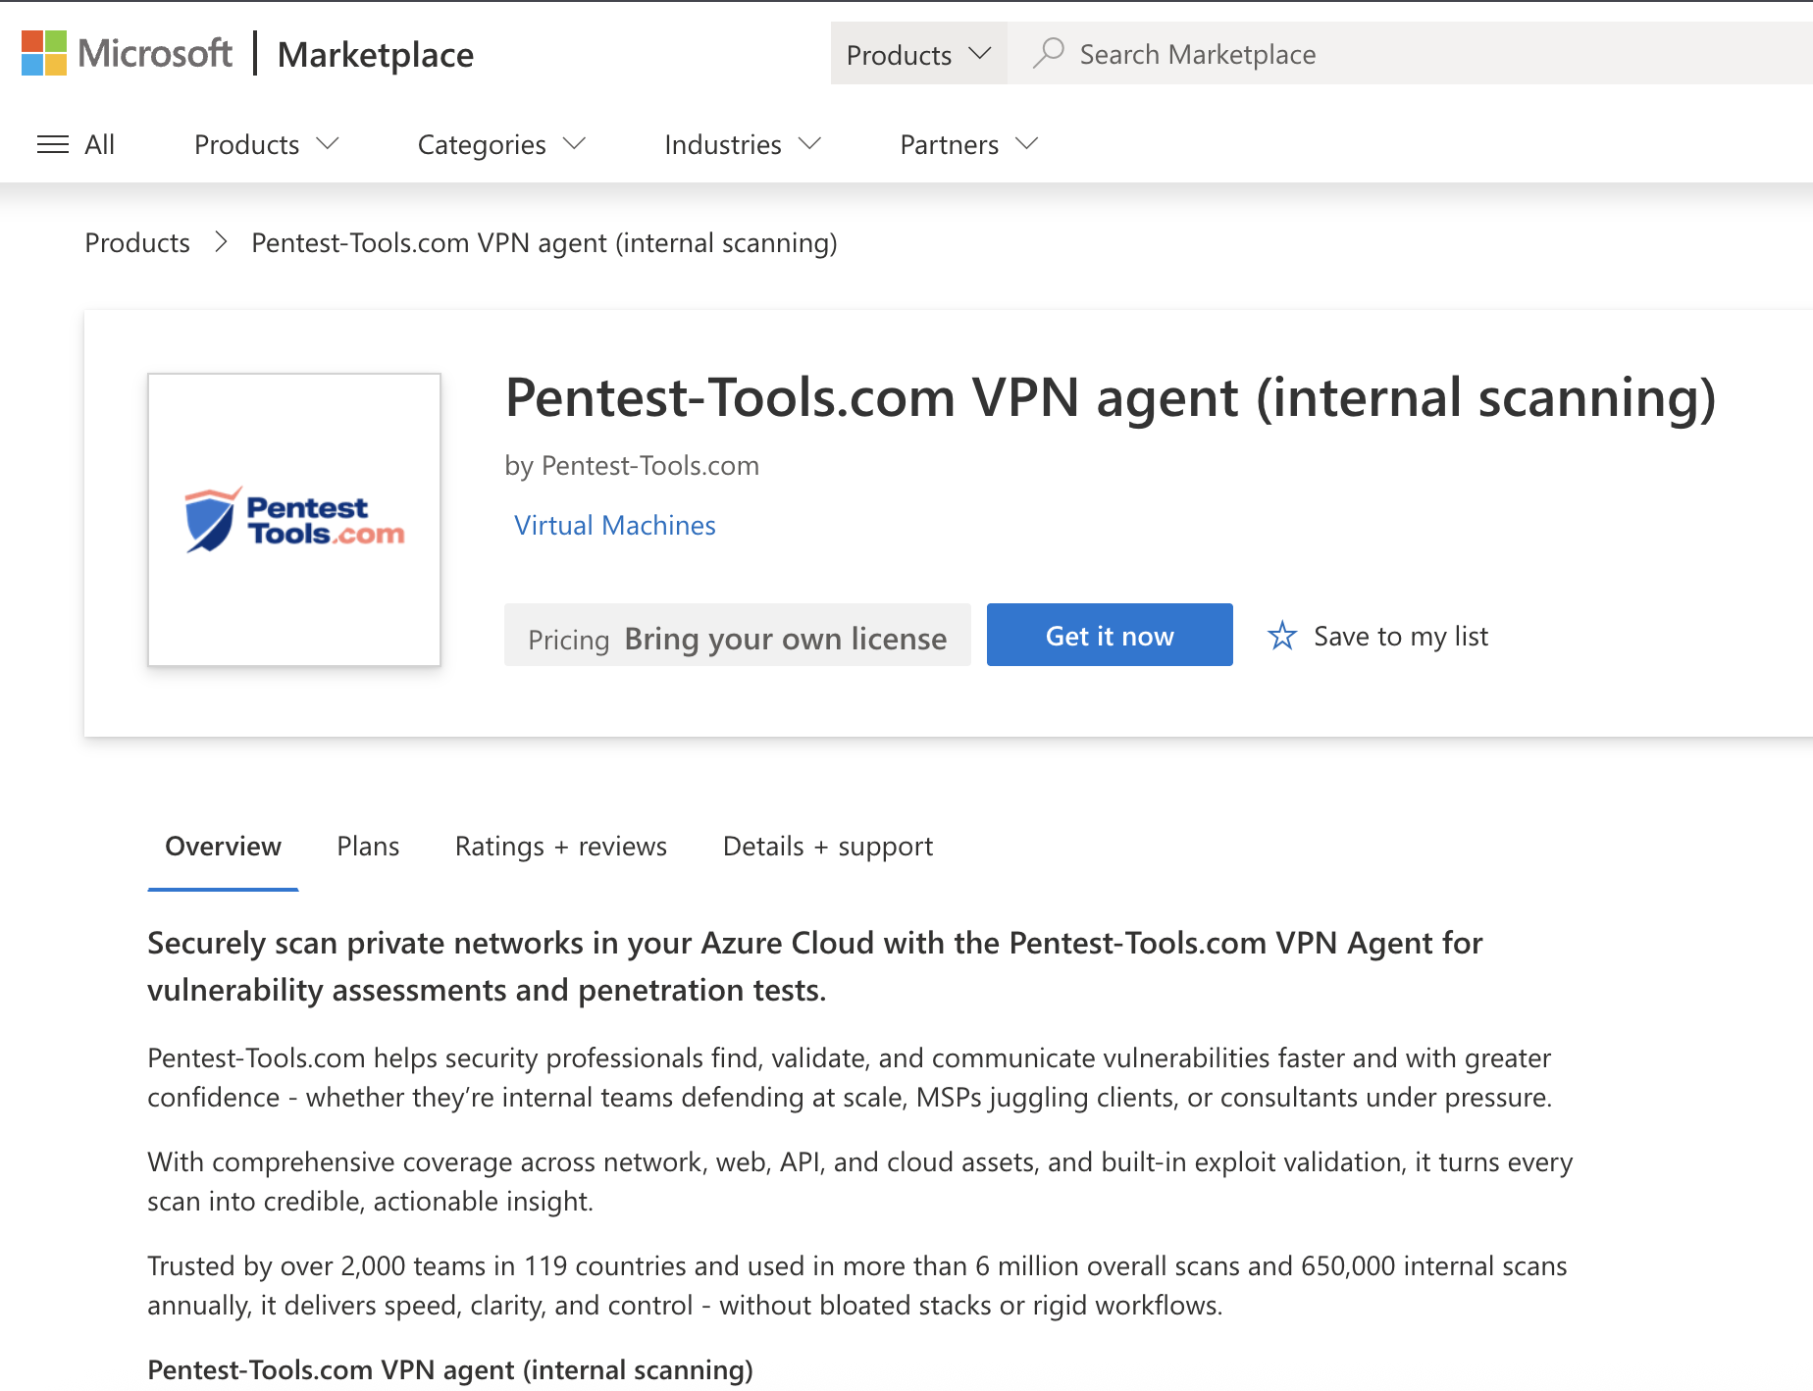Open the Industries dropdown

click(741, 144)
